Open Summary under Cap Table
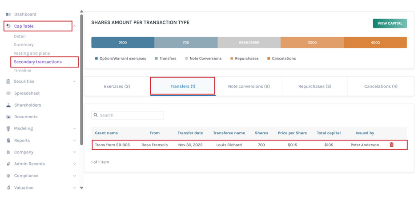Screen dimensions: 418x197 24,45
